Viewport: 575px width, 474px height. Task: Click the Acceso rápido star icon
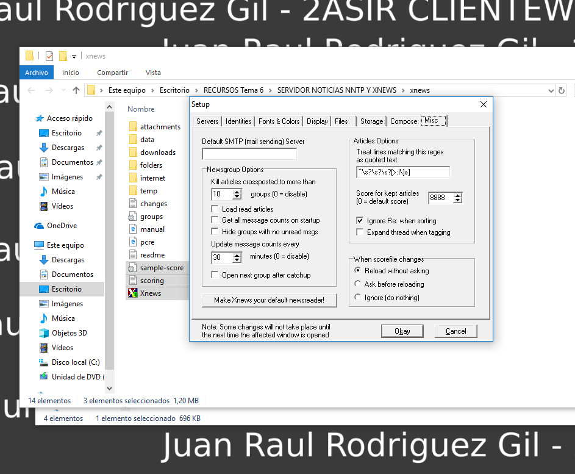tap(40, 118)
